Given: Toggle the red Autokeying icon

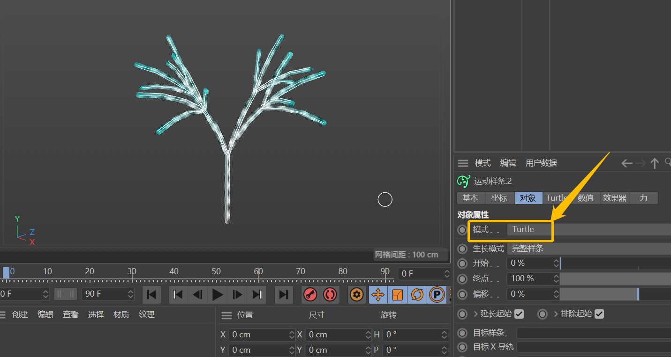Looking at the screenshot, I should click(330, 294).
